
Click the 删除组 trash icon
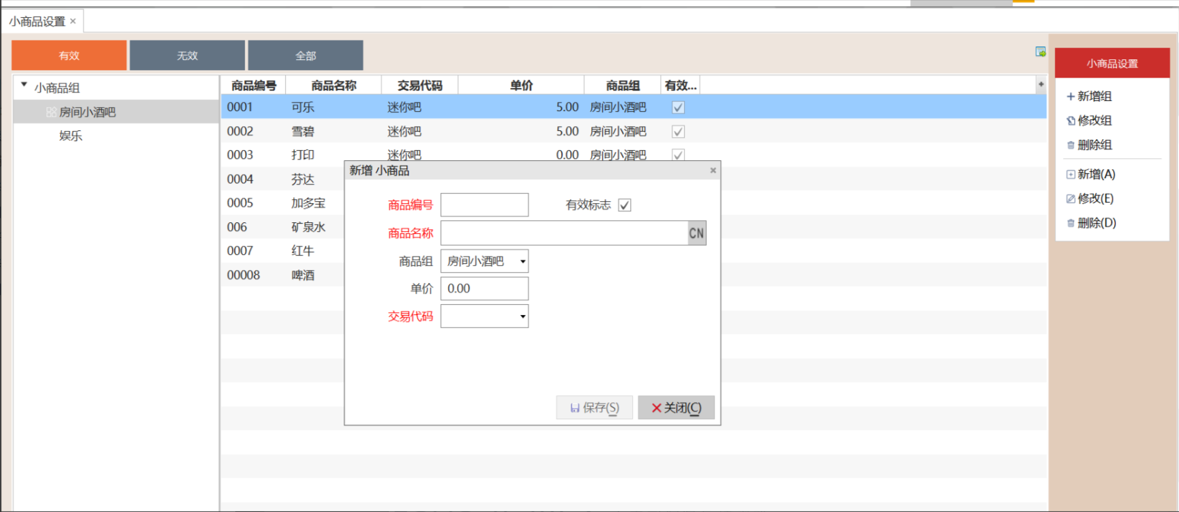click(x=1071, y=145)
